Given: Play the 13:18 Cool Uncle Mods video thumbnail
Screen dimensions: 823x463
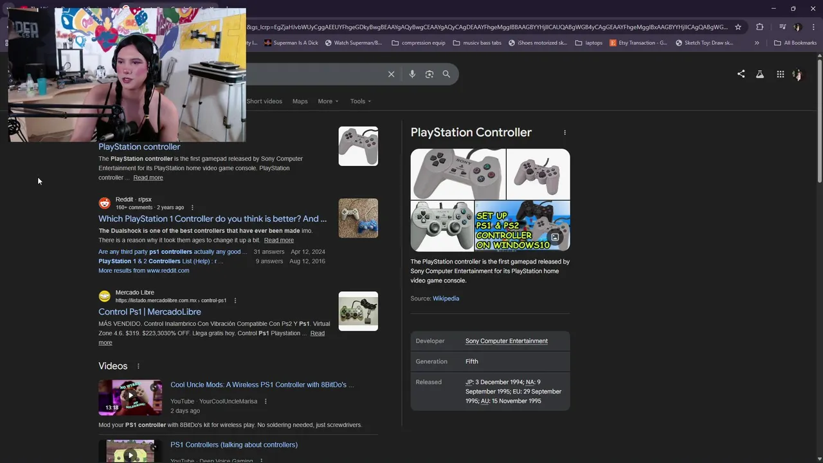Looking at the screenshot, I should [130, 397].
